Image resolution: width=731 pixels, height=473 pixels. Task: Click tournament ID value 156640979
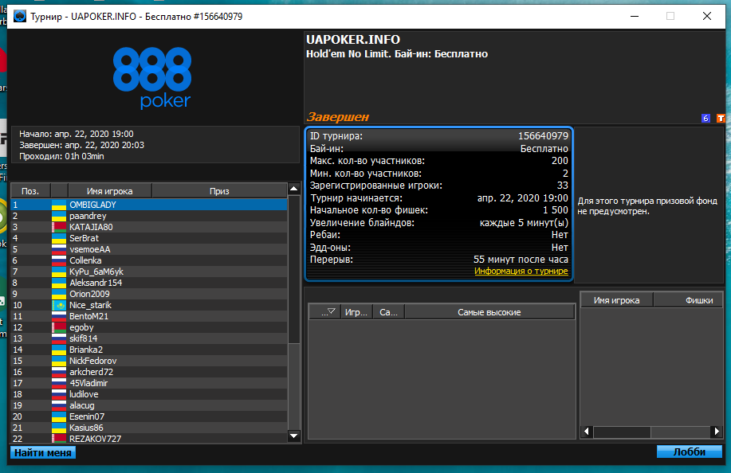[543, 136]
